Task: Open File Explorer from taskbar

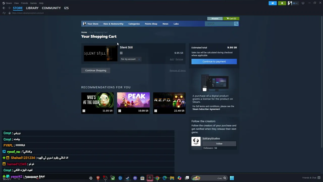Action: (x=172, y=178)
